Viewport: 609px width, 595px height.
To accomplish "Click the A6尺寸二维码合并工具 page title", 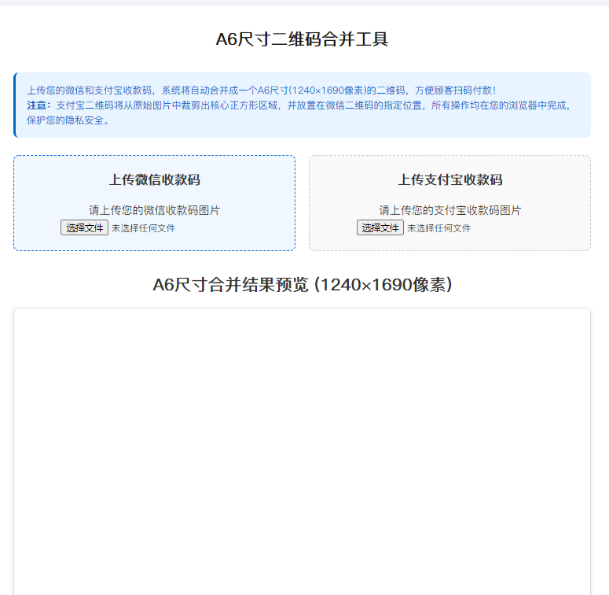I will (303, 39).
